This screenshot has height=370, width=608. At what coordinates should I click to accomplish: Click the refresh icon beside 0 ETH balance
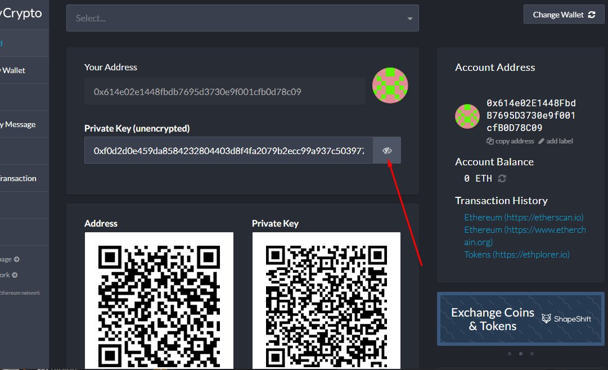tap(502, 178)
